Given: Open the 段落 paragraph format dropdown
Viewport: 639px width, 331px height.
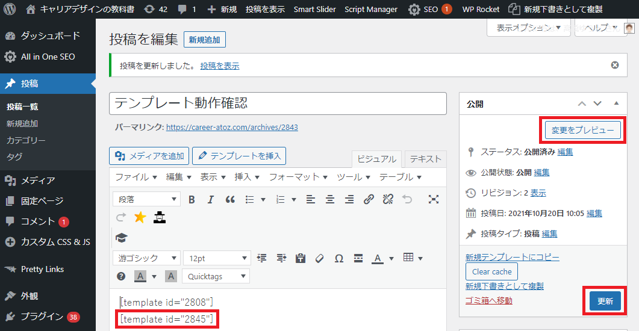Looking at the screenshot, I should 146,200.
